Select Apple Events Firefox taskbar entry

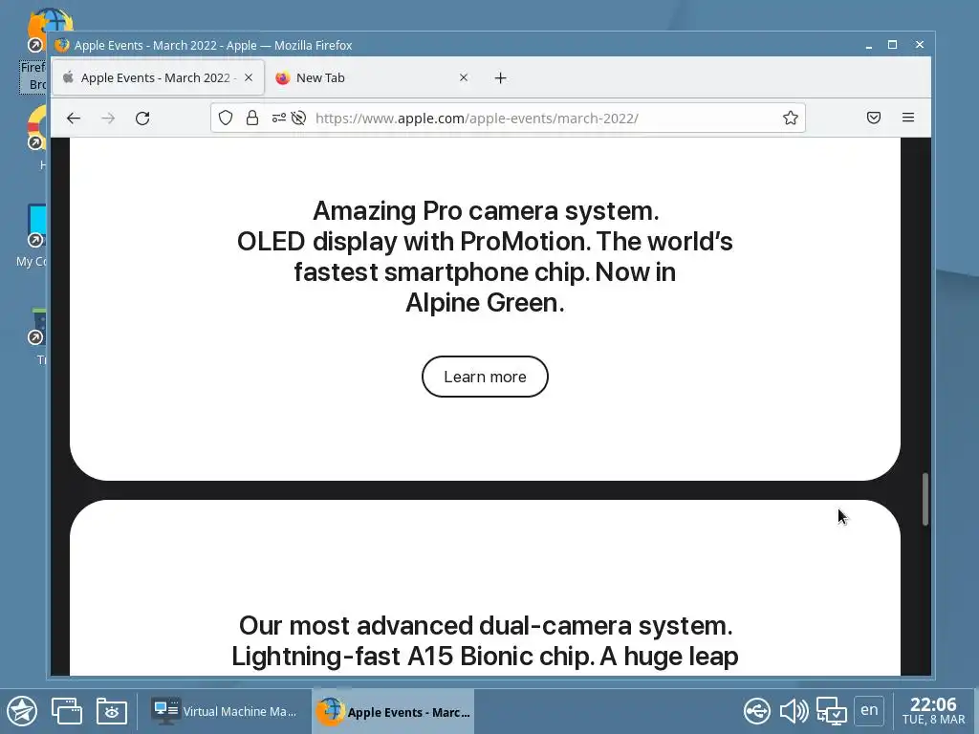[393, 711]
